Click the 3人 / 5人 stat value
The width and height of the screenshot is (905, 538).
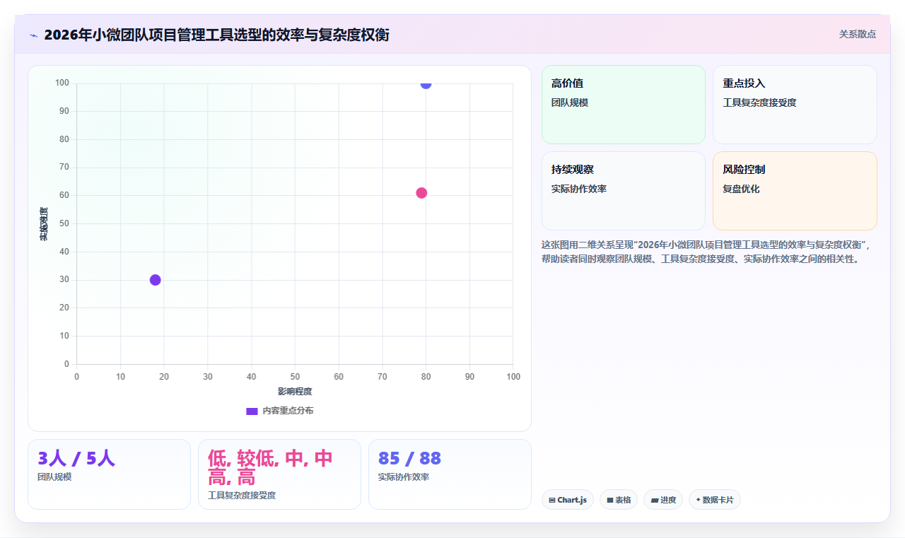point(76,458)
